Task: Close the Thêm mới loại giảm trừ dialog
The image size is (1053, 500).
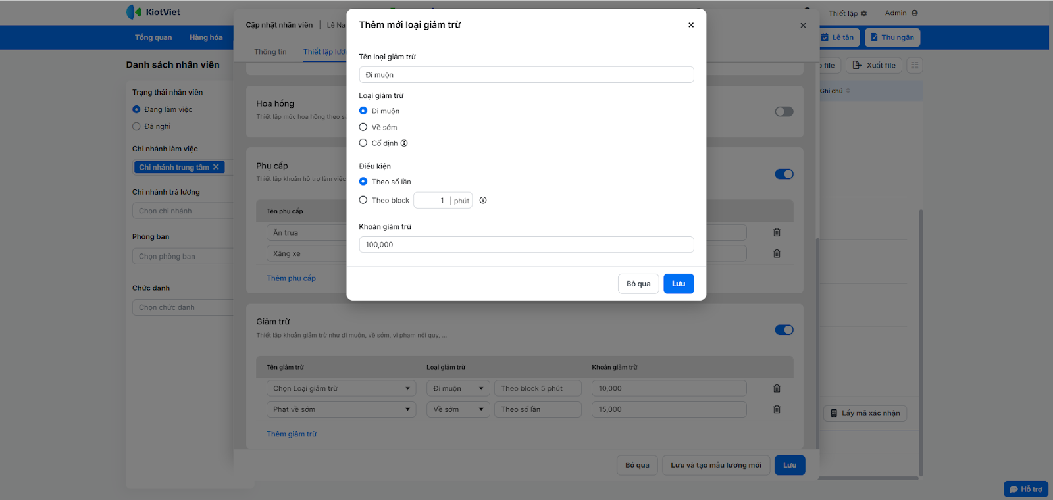Action: coord(691,25)
